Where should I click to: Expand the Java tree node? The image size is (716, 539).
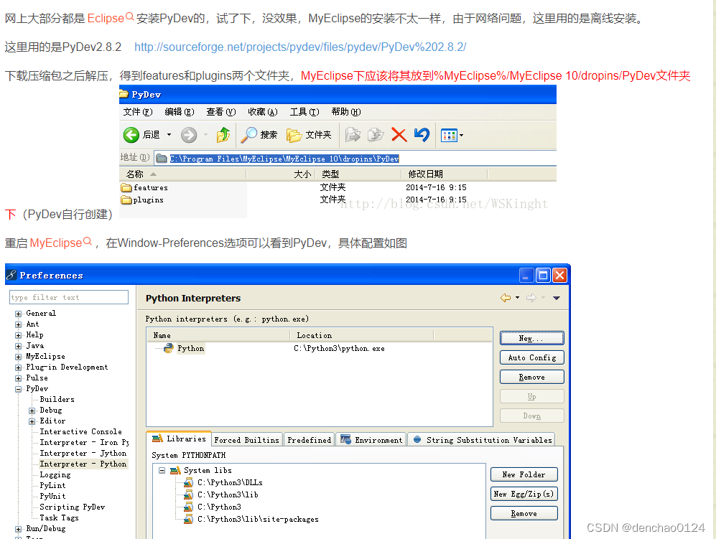(18, 346)
